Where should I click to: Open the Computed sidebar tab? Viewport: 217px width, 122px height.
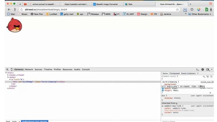tap(175, 73)
